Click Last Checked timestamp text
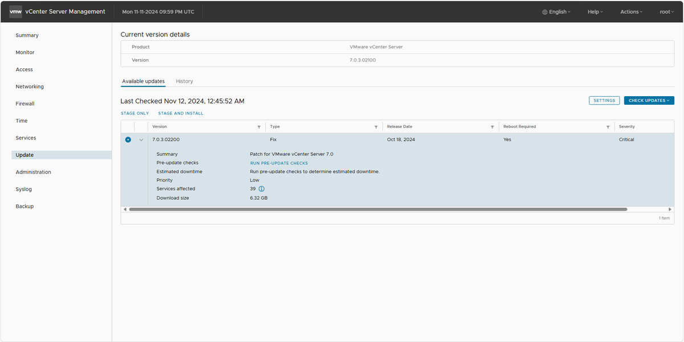The width and height of the screenshot is (684, 342). [182, 101]
